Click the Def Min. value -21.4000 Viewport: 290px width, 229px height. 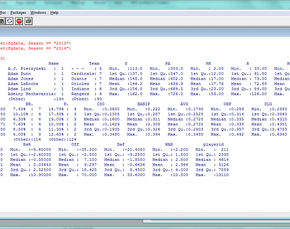[135, 149]
